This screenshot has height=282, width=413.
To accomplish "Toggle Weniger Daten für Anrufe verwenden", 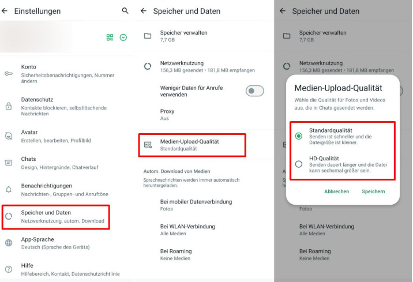I will point(255,91).
